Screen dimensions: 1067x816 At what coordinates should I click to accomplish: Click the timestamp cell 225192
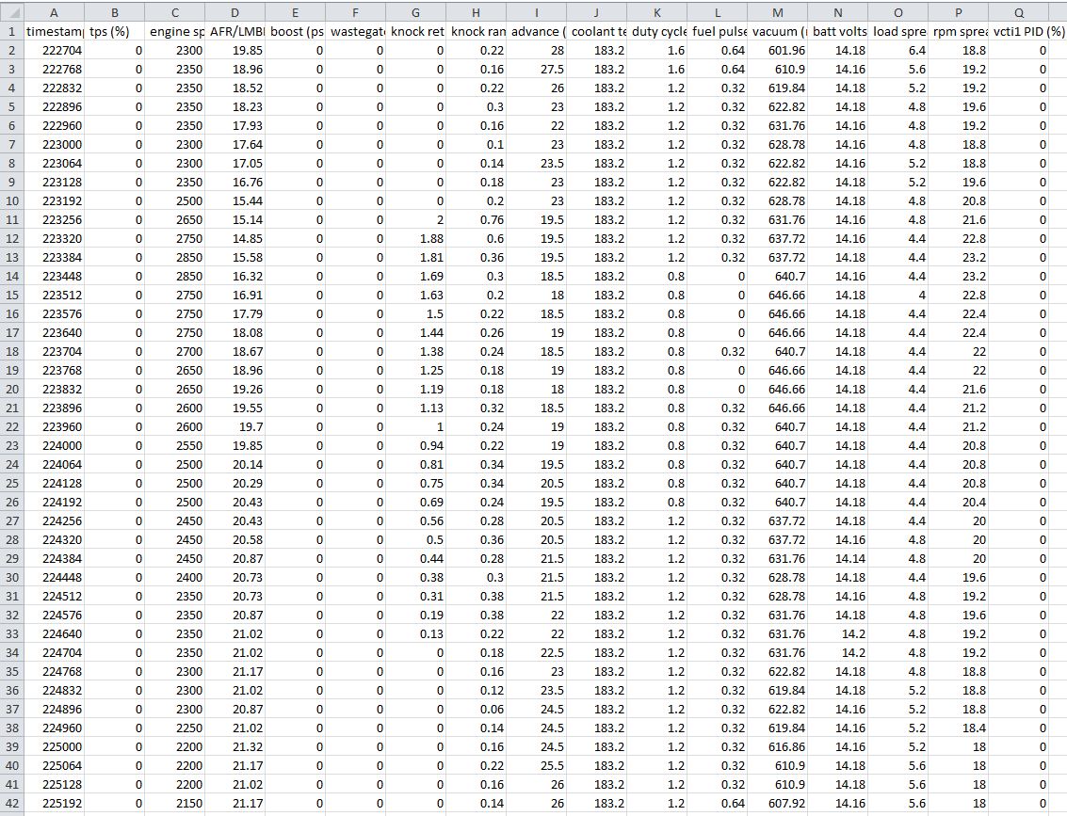point(54,803)
